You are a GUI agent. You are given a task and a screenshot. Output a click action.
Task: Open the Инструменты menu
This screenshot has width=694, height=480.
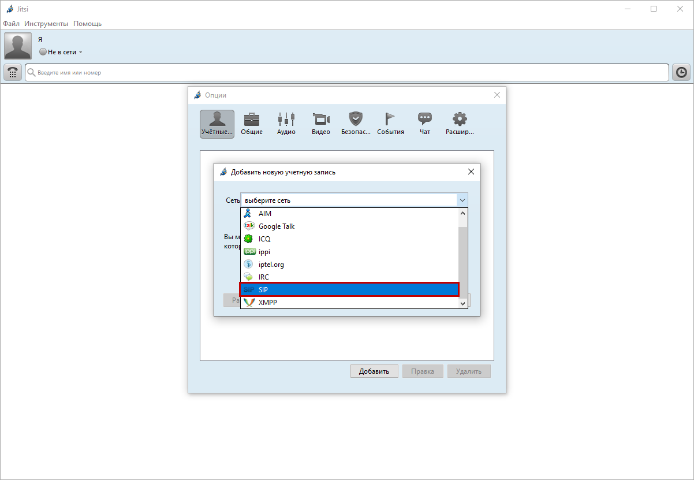[x=46, y=24]
